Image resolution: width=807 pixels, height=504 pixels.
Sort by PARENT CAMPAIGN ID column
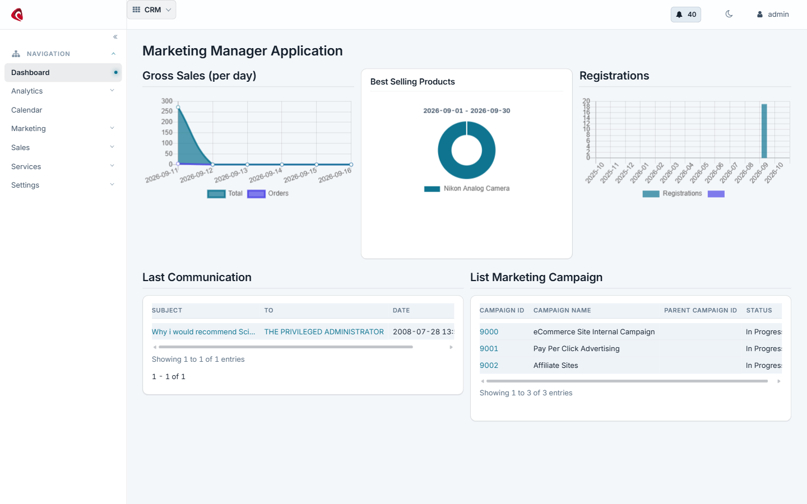[x=701, y=310]
